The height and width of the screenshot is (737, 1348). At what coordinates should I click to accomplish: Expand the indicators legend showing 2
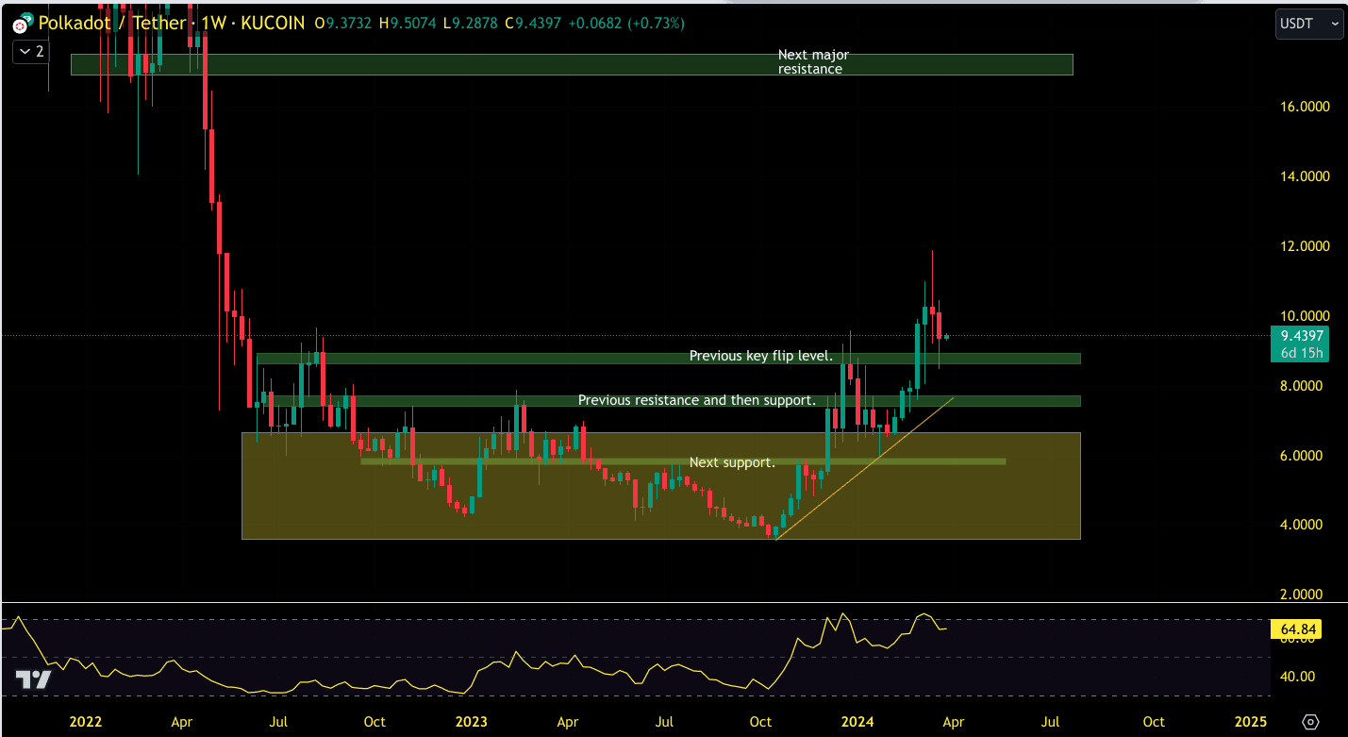pyautogui.click(x=30, y=51)
